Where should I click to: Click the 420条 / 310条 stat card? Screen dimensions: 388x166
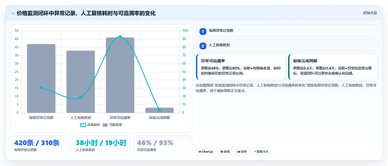[x=40, y=145]
